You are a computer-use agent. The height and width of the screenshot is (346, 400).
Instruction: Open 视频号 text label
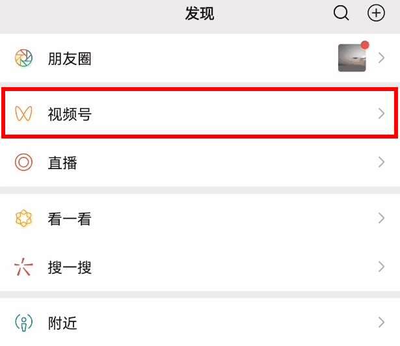[x=70, y=114]
